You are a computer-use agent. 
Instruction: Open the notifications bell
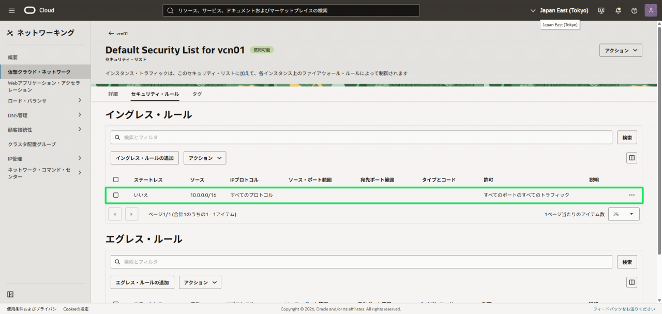point(618,10)
